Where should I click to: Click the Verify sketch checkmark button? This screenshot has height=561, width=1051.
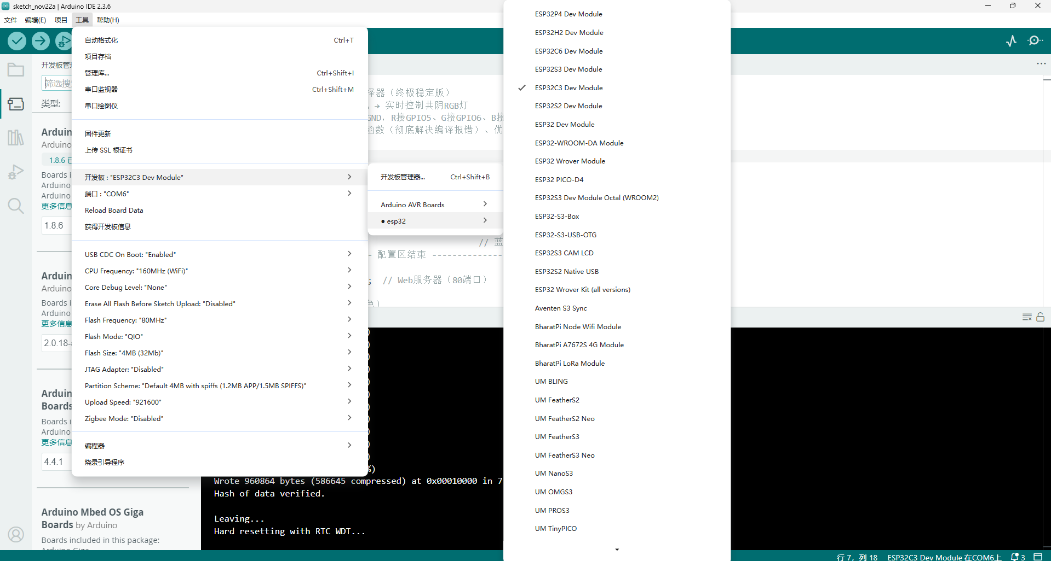pos(17,41)
